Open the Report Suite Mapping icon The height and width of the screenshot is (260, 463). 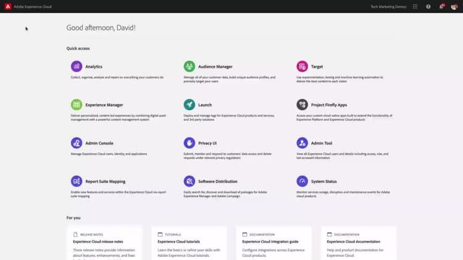(77, 181)
